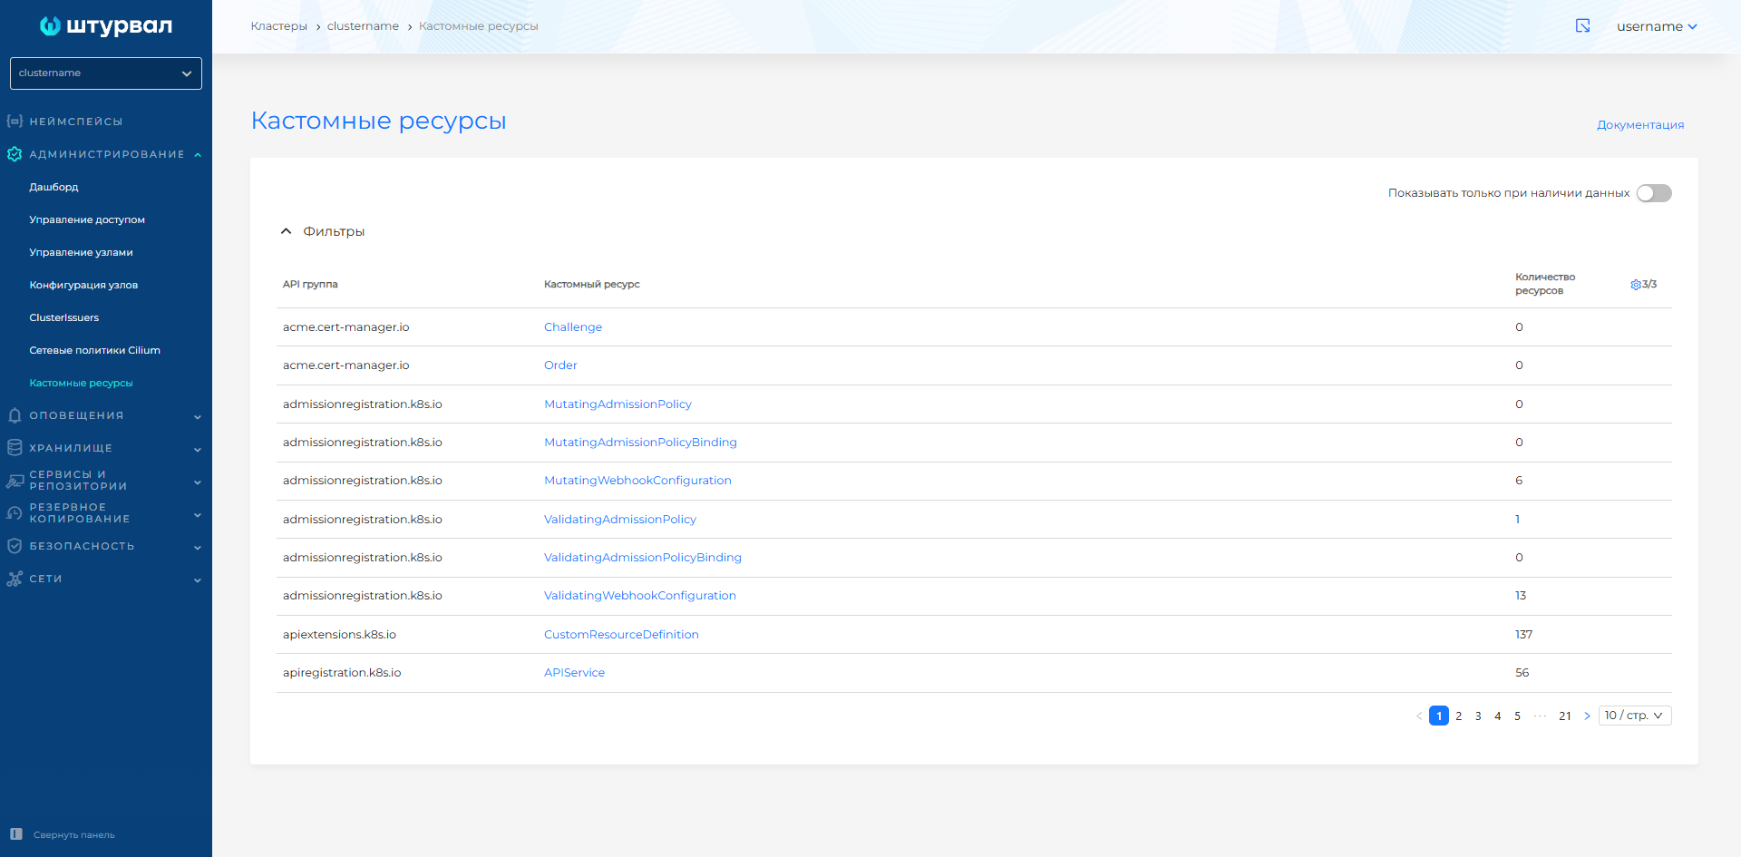Click the collapse panel icon at sidebar bottom

(x=16, y=834)
